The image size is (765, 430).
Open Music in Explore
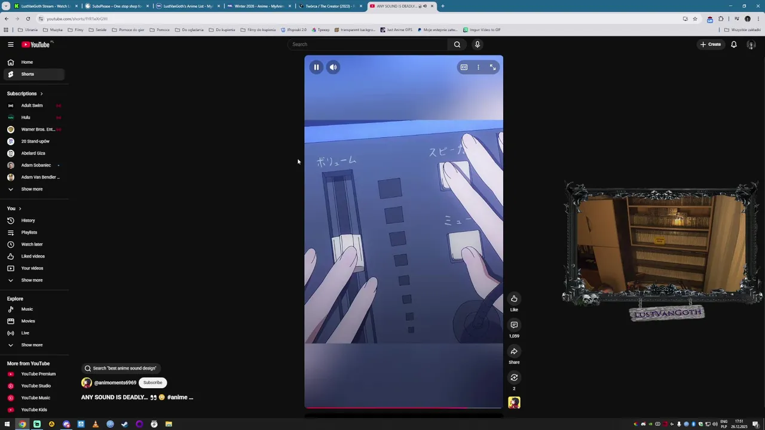33,309
